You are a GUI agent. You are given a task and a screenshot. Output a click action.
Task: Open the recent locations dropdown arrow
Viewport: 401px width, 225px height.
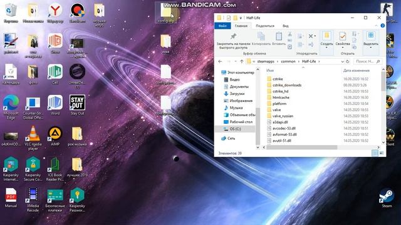236,61
